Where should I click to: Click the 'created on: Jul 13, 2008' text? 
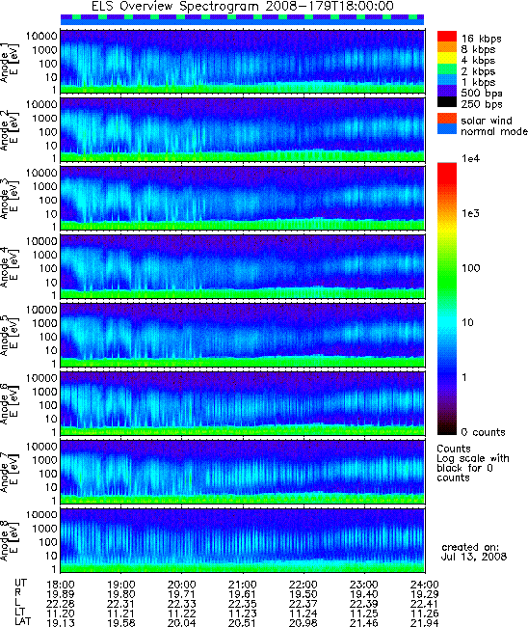pos(474,552)
